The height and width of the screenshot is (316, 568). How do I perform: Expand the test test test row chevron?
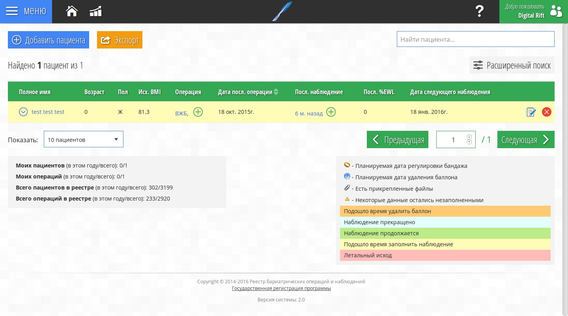pyautogui.click(x=23, y=112)
